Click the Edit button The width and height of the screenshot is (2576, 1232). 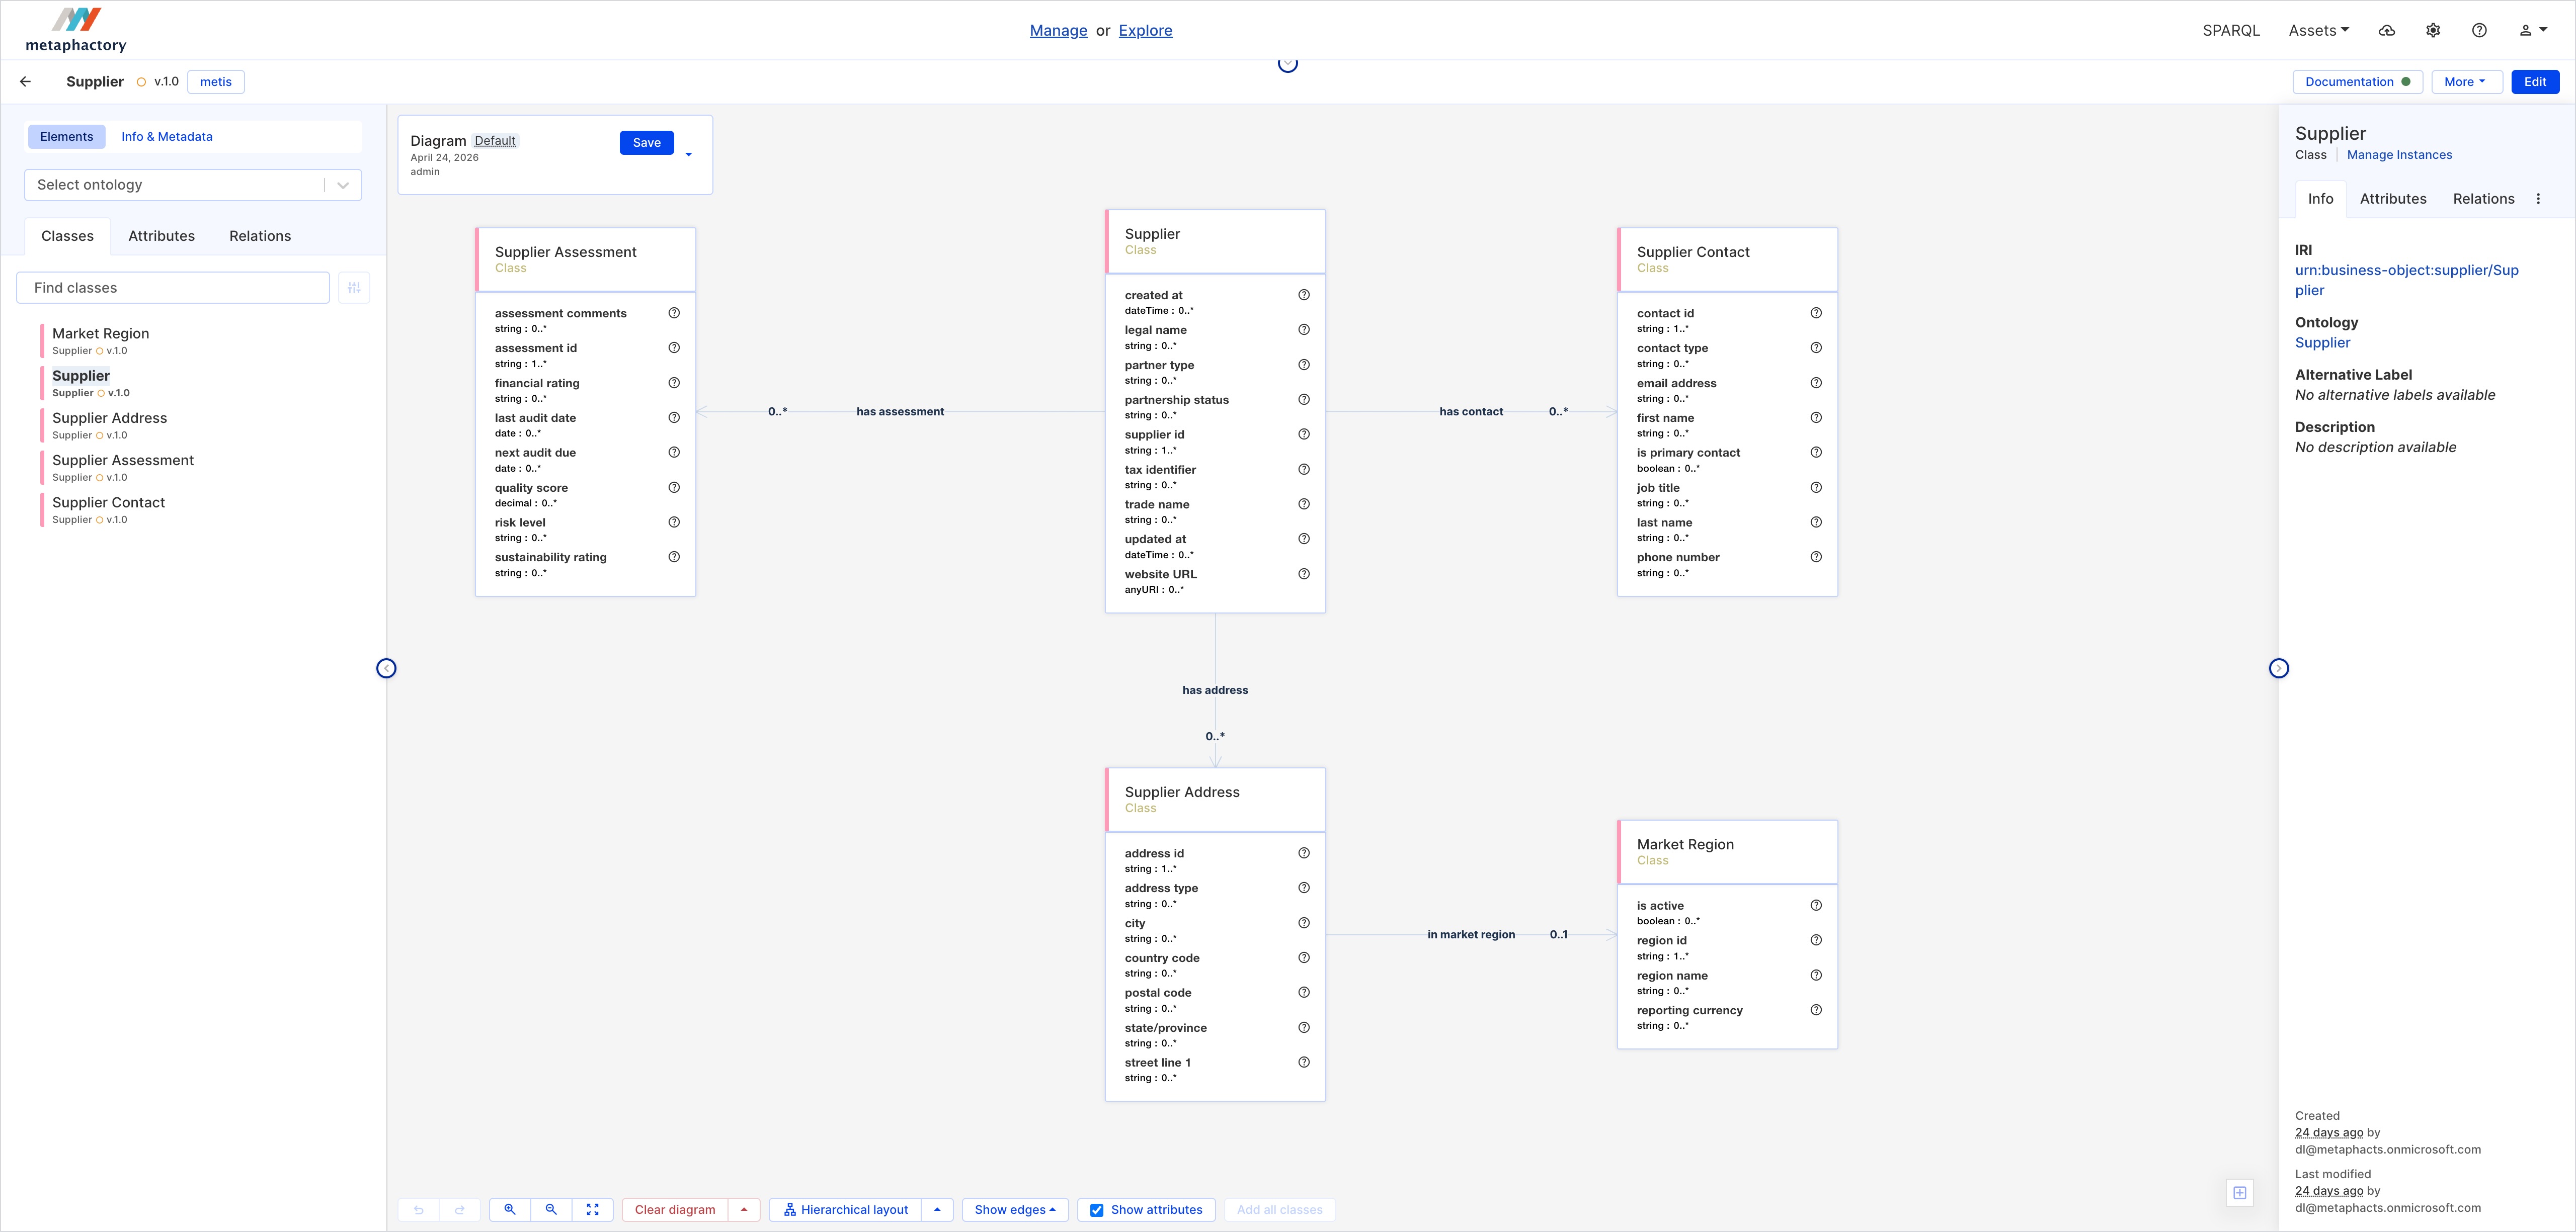tap(2535, 82)
